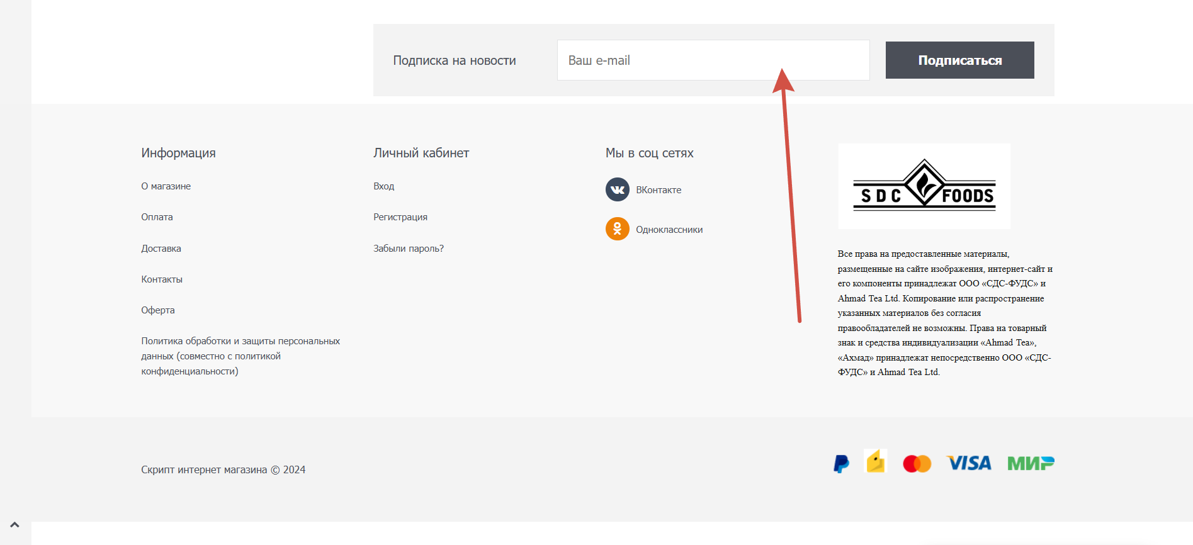1193x545 pixels.
Task: Click the 'ВКонтакте' text link
Action: (659, 190)
